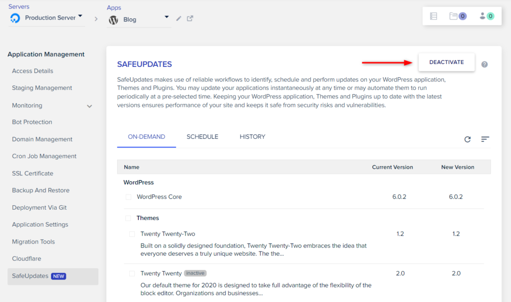Click the server list icon in top bar

(x=433, y=16)
